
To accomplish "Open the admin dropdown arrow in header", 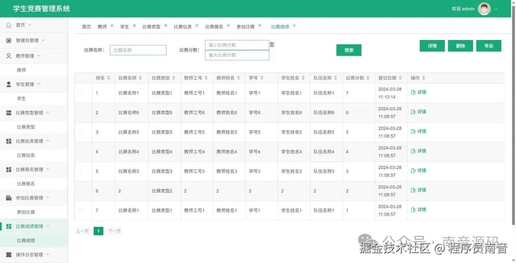I will point(496,9).
